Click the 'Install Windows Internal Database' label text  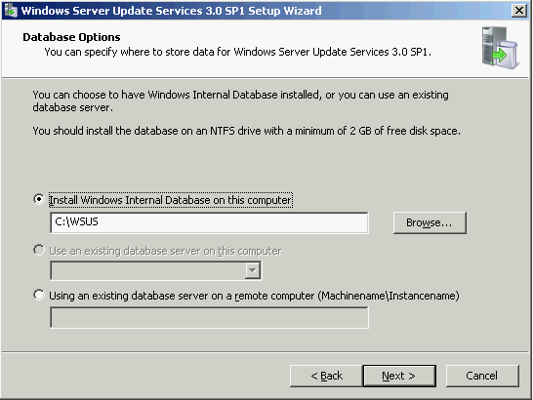[170, 200]
